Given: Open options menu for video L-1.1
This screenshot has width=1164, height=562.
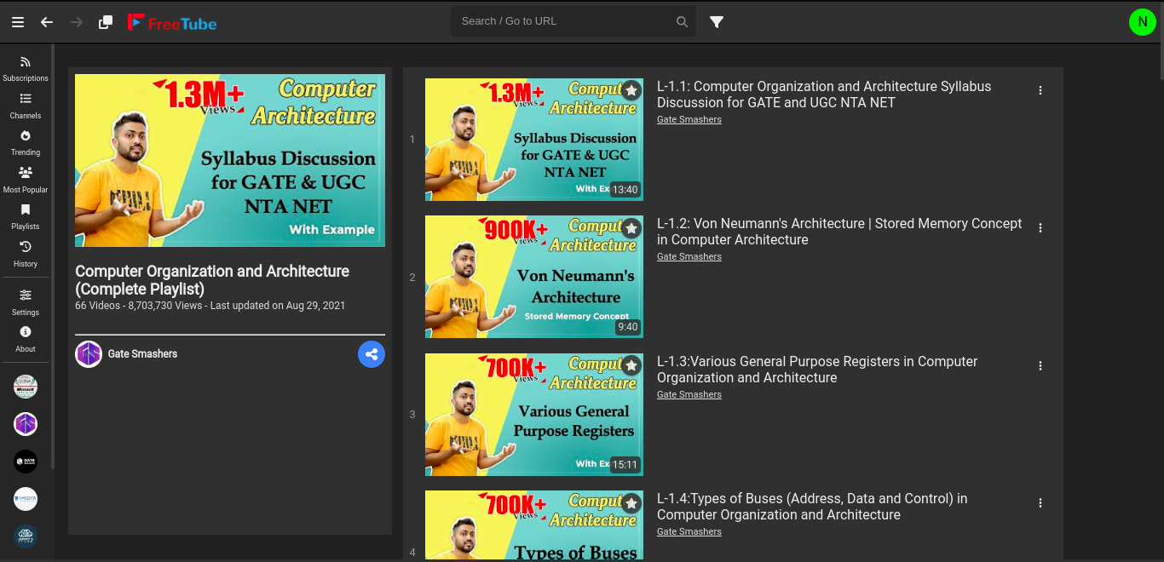Looking at the screenshot, I should tap(1040, 89).
